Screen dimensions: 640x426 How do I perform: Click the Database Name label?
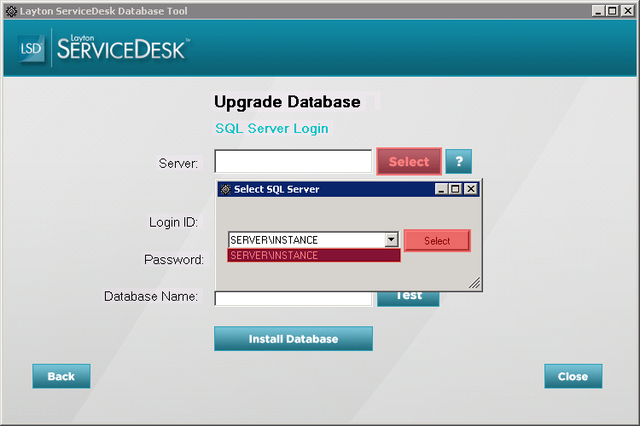click(151, 296)
